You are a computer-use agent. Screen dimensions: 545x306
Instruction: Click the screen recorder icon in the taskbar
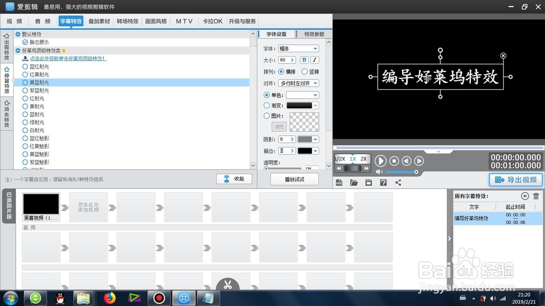[x=159, y=298]
